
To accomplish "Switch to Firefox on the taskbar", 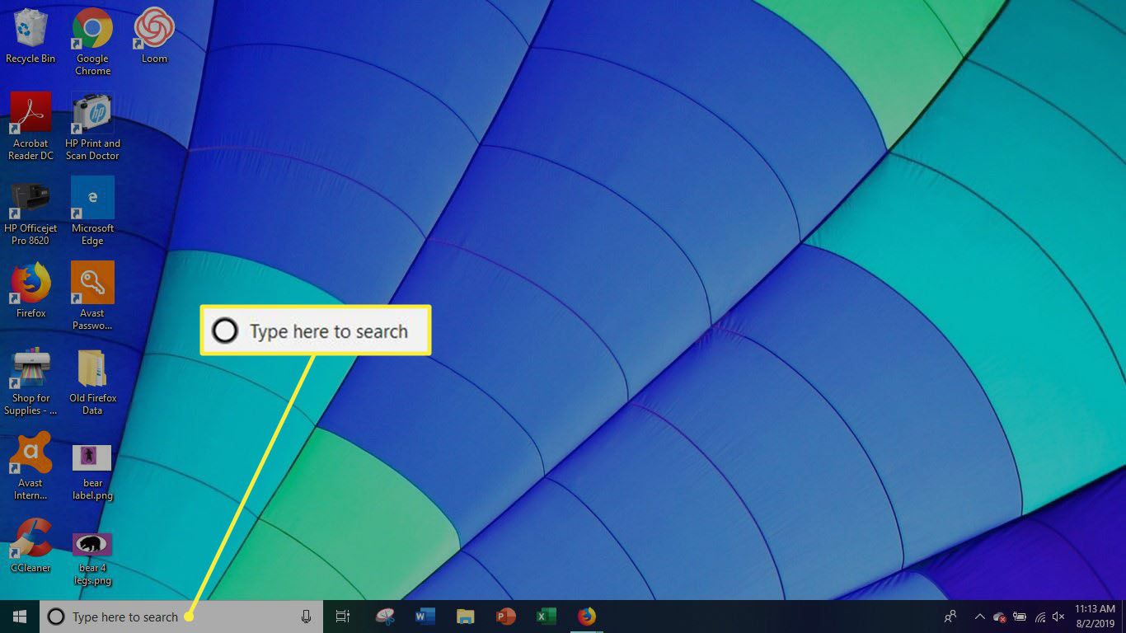I will point(587,617).
